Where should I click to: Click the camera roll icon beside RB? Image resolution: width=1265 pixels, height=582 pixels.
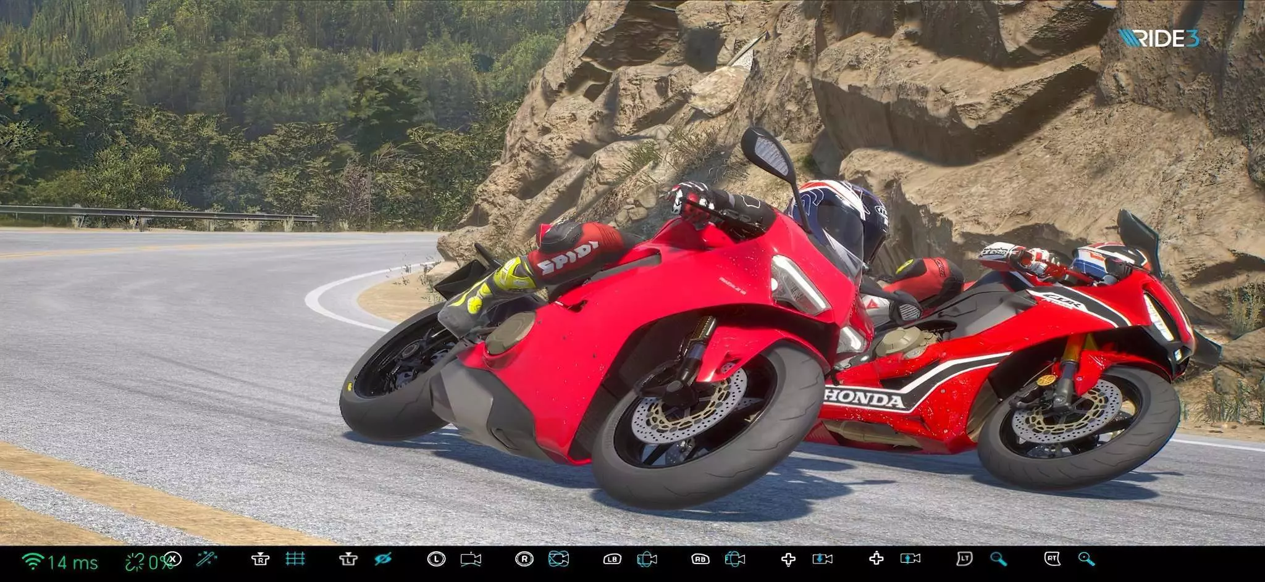coord(734,559)
